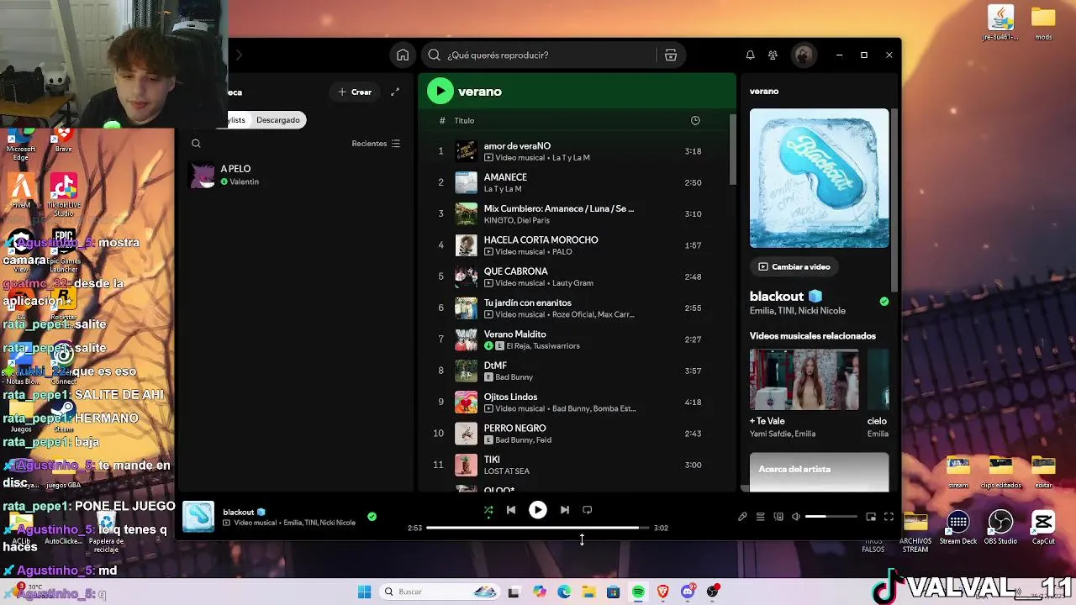Open the OBS Studio desktop shortcut

click(x=1000, y=529)
